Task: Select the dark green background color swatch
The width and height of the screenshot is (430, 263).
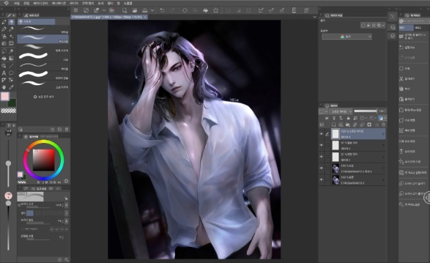Action: (x=13, y=103)
